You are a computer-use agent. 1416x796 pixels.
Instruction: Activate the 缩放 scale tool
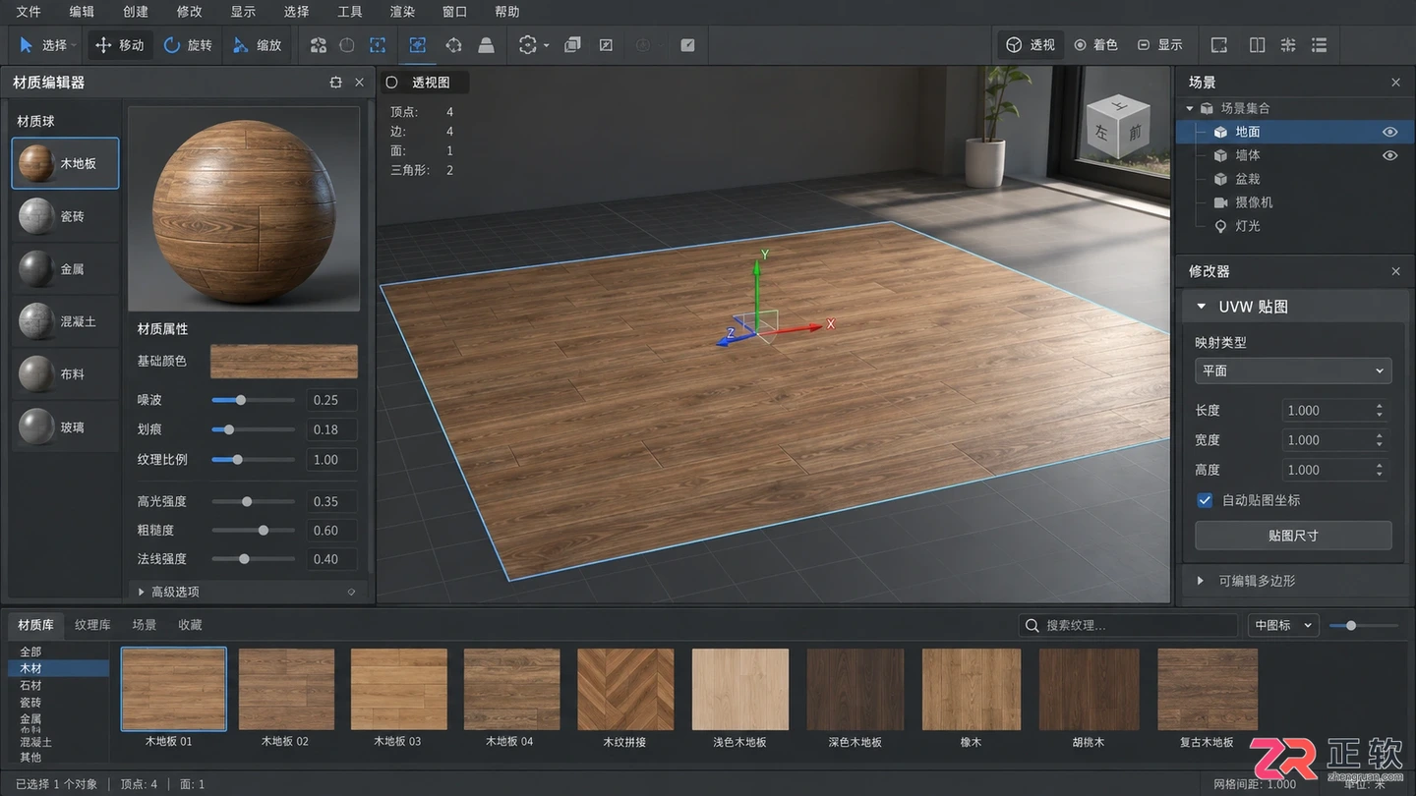pos(258,45)
